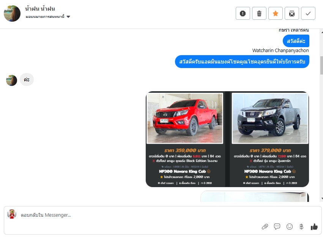The height and width of the screenshot is (238, 323).
Task: Delete conversation using trash icon
Action: (x=259, y=13)
